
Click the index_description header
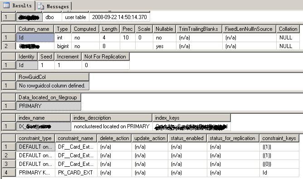click(112, 118)
